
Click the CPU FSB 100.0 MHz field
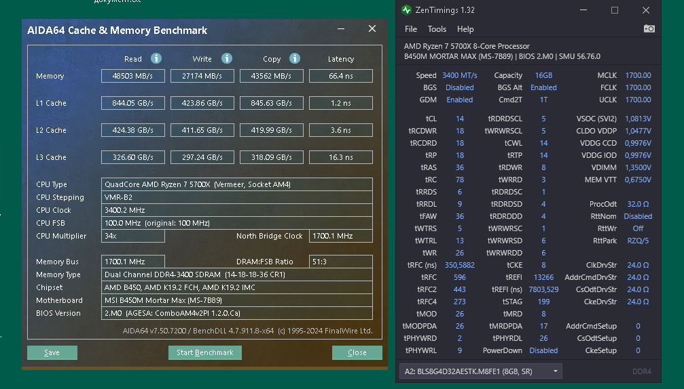[237, 223]
